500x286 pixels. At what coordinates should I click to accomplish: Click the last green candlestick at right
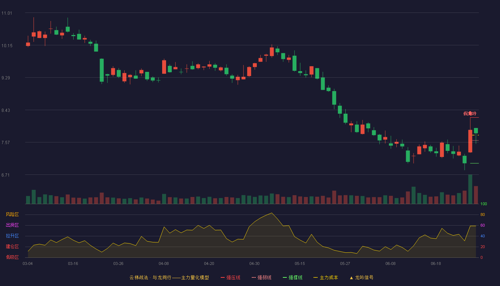[476, 130]
